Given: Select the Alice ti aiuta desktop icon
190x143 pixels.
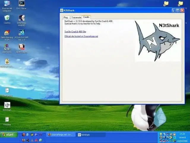Looking at the screenshot, I should pos(22,49).
